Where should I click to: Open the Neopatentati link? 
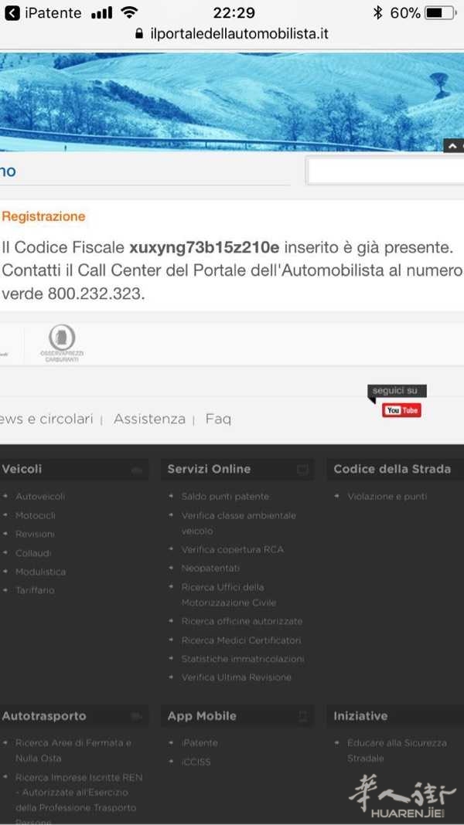[x=210, y=569]
